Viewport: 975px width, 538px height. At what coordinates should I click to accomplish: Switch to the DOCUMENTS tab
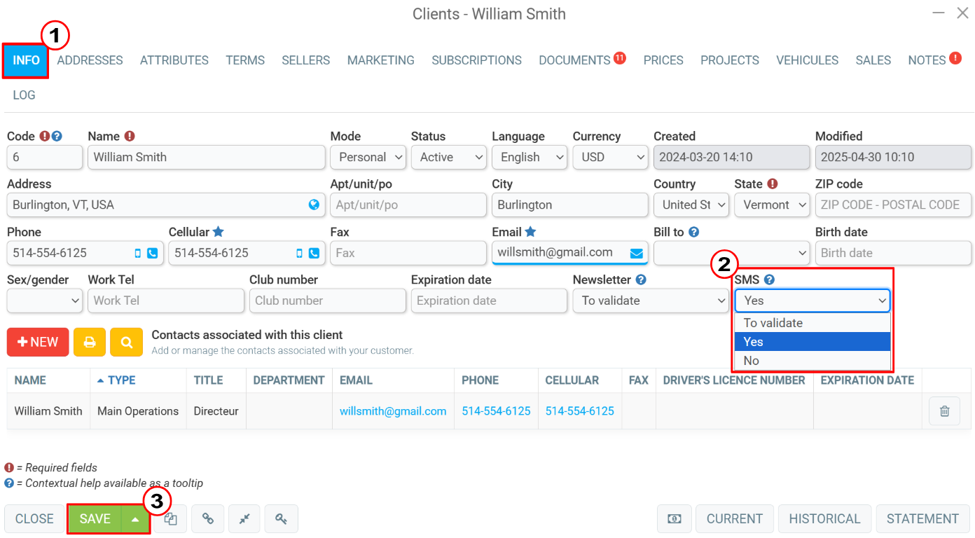tap(574, 60)
